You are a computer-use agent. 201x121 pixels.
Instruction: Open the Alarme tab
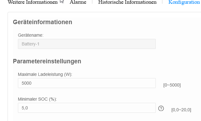tap(78, 2)
